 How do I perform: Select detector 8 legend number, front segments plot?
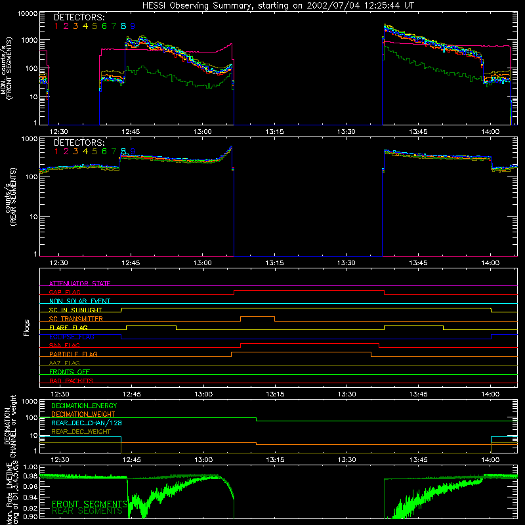pyautogui.click(x=123, y=26)
